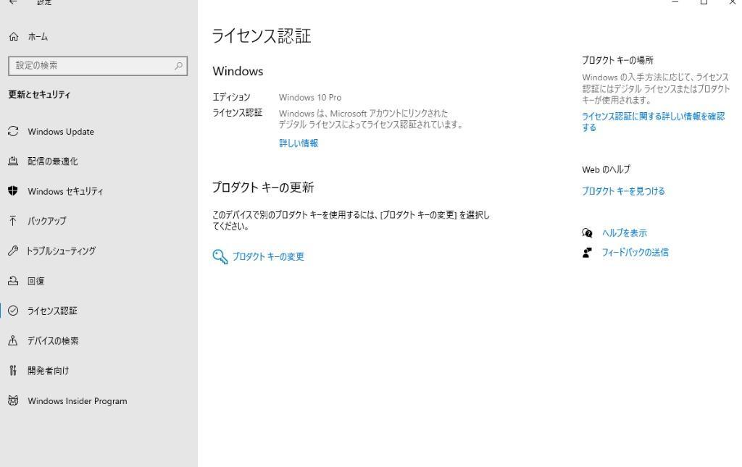Click the 開発者向け tools icon
This screenshot has width=742, height=467.
click(13, 371)
